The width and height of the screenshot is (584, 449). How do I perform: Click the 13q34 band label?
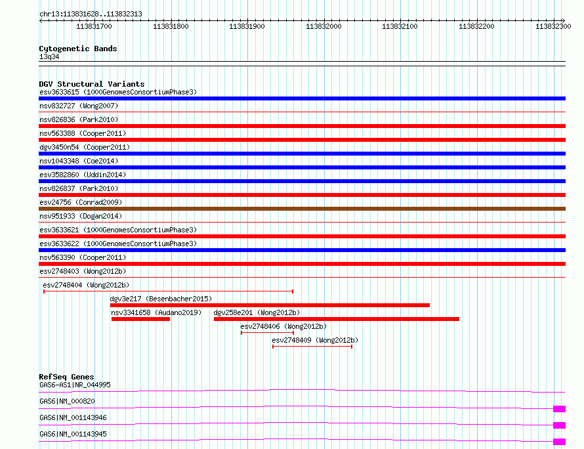[49, 56]
